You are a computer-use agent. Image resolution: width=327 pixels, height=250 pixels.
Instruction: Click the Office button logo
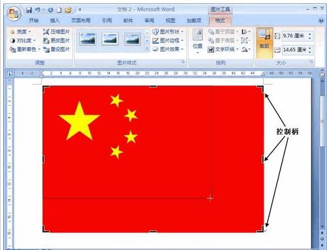click(x=14, y=14)
